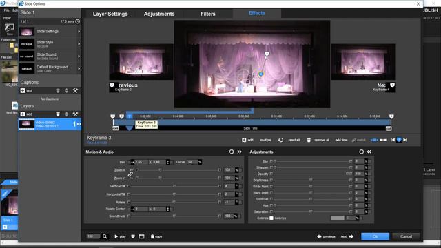Adjust the Brightness slider handle
Image resolution: width=441 pixels, height=248 pixels.
pos(311,180)
